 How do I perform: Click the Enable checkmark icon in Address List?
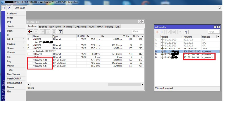click(x=168, y=32)
